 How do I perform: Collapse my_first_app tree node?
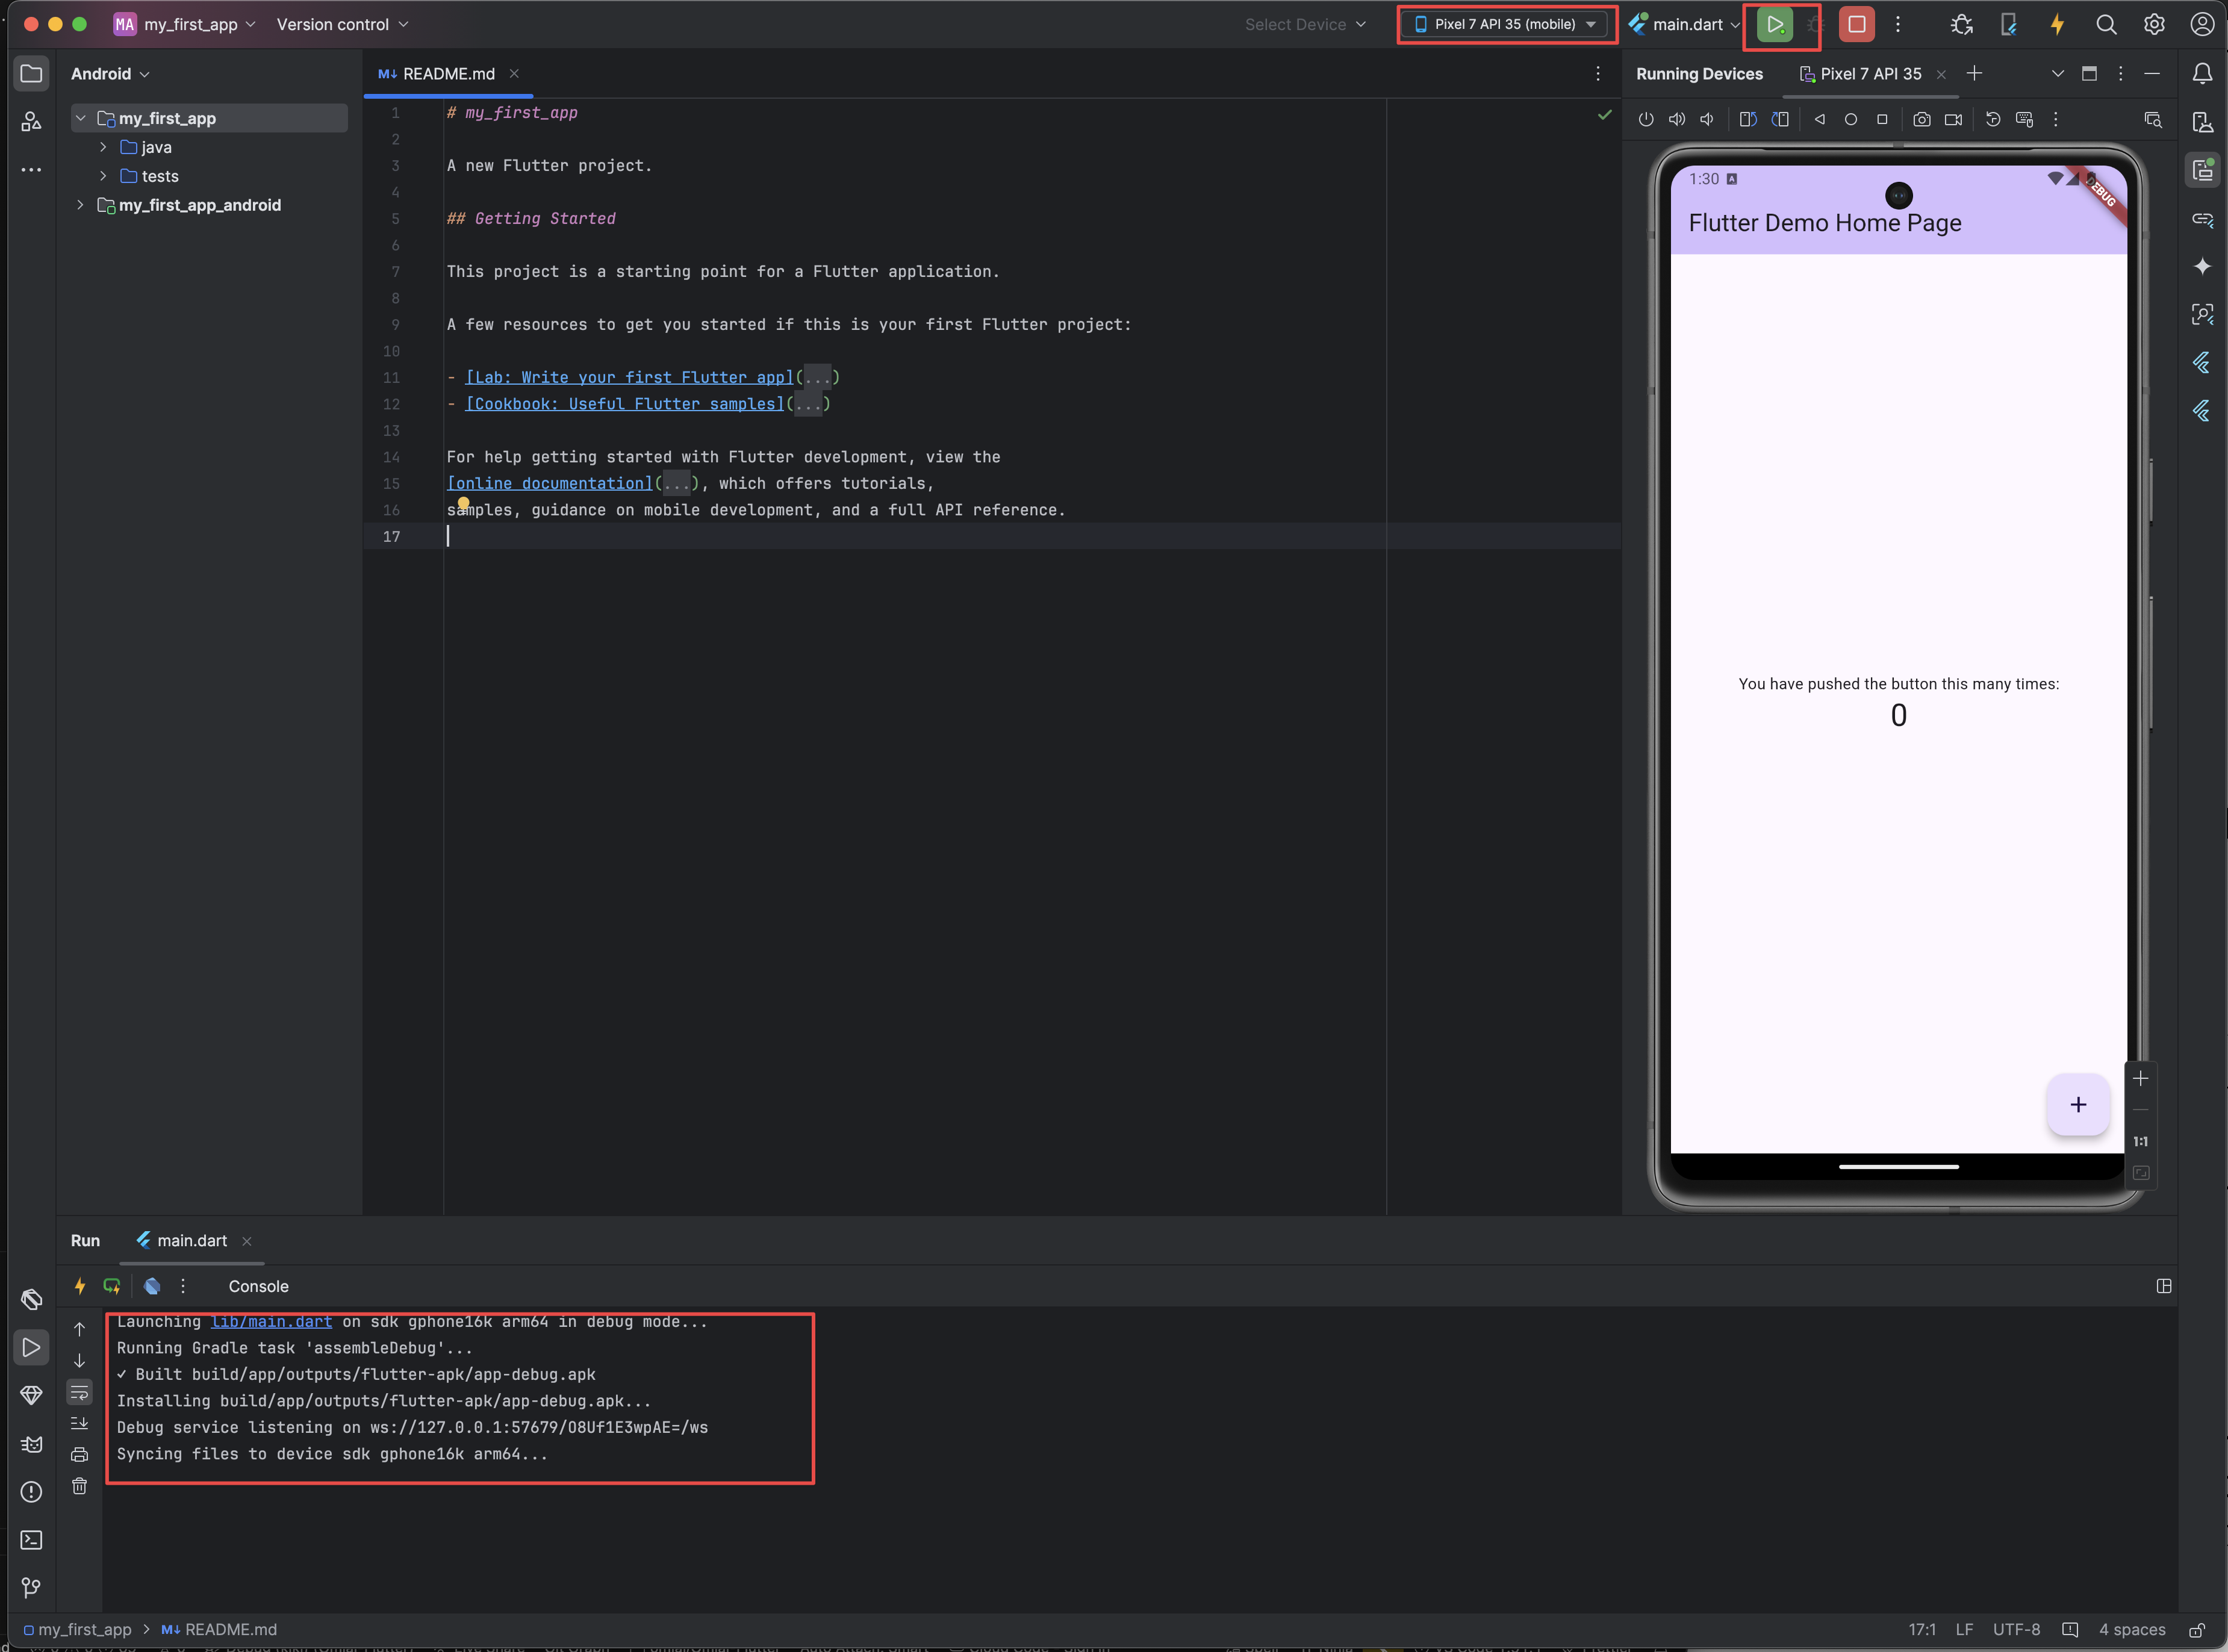click(x=80, y=118)
